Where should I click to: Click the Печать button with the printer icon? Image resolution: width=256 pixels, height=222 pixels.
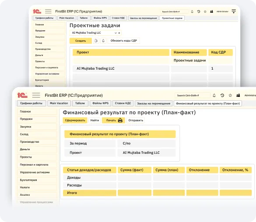click(113, 120)
